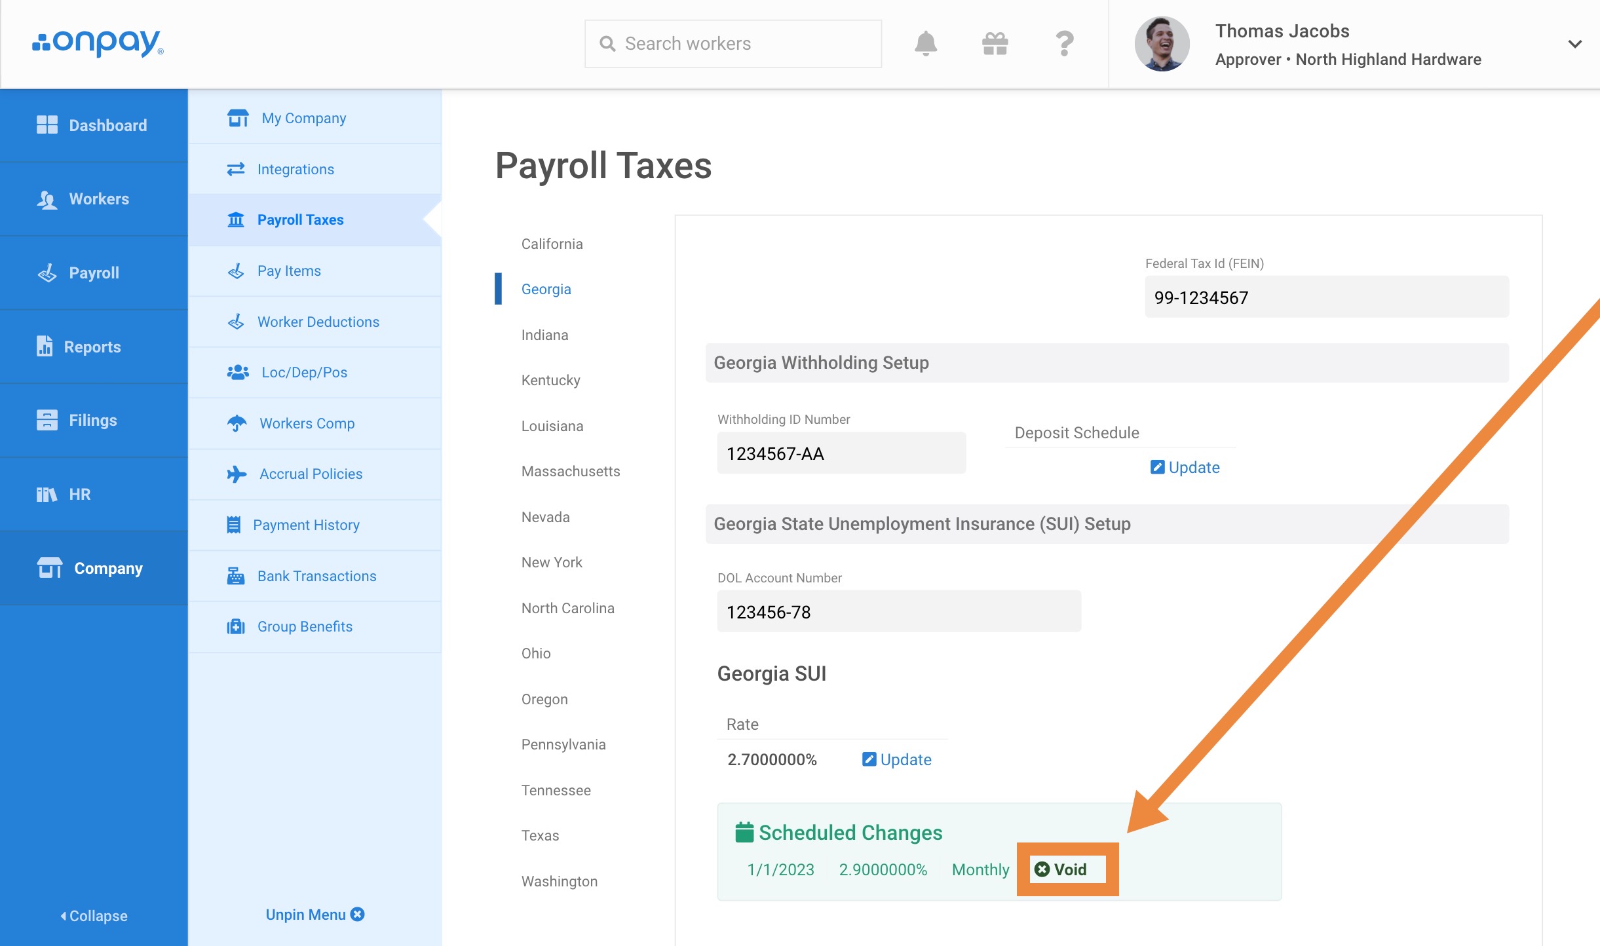This screenshot has height=946, width=1600.
Task: Select Ohio in state list
Action: (x=536, y=653)
